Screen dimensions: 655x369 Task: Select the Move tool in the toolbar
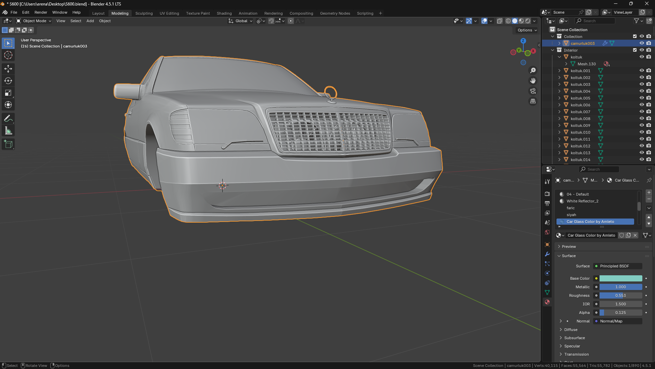point(8,69)
